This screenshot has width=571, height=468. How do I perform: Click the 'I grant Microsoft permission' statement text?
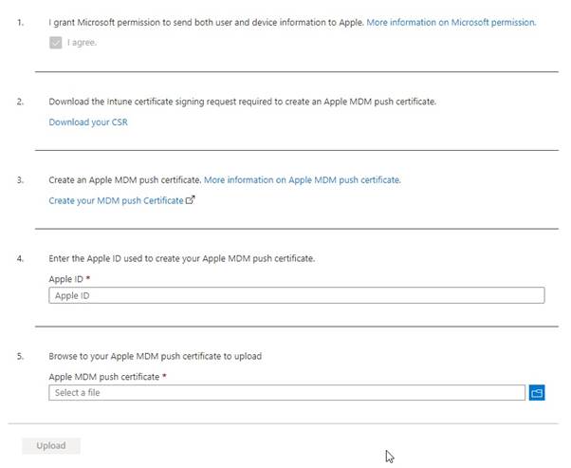(206, 21)
